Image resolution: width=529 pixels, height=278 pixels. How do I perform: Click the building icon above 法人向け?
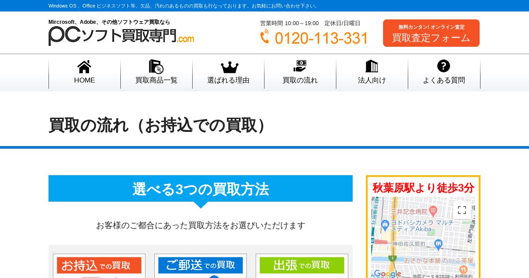[372, 66]
